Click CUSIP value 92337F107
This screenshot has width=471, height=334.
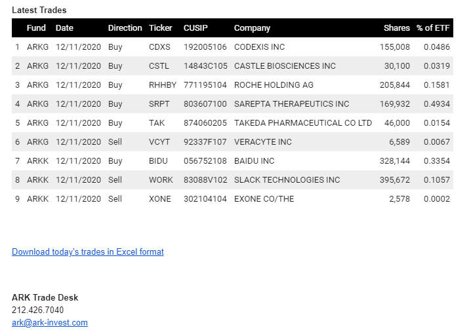pos(205,142)
